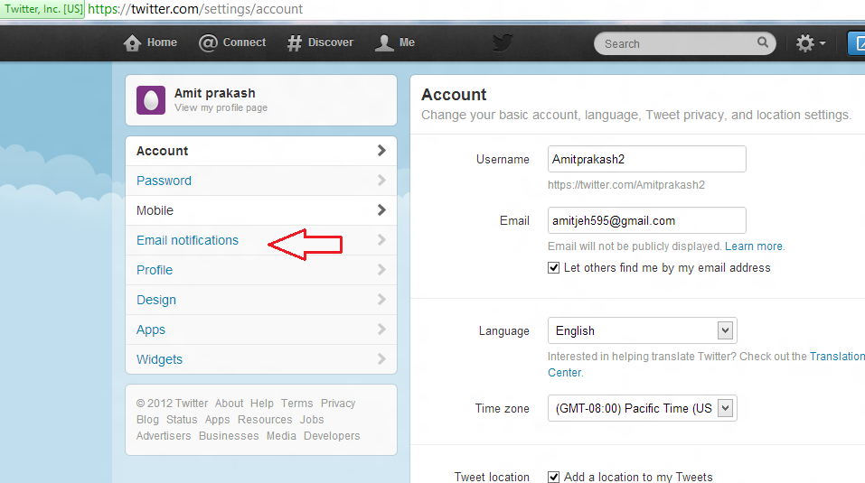Viewport: 865px width, 483px height.
Task: Open Mobile settings
Action: (261, 210)
